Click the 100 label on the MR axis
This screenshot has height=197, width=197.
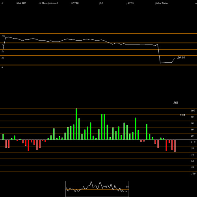pos(193,111)
